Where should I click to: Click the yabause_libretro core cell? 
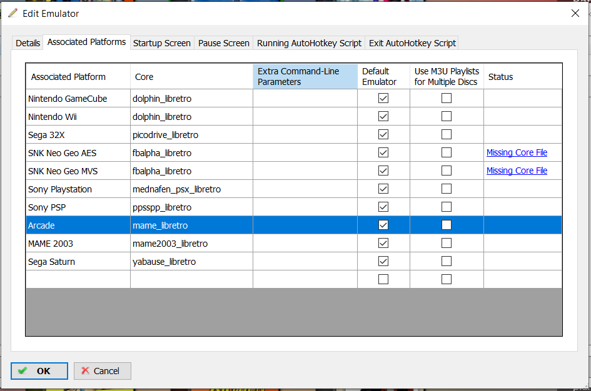(x=192, y=261)
